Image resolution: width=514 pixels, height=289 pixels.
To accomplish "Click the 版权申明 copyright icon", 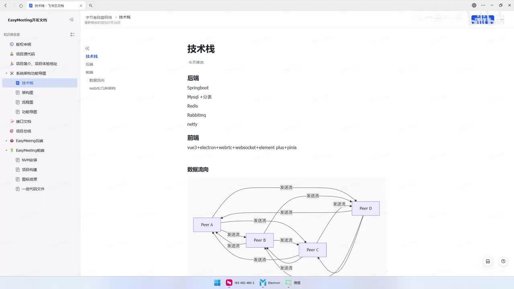I will [12, 45].
